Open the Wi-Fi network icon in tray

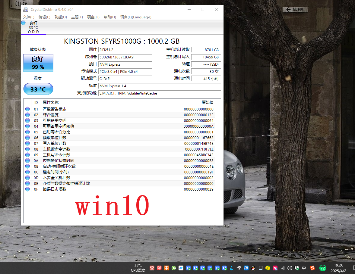click(283, 268)
